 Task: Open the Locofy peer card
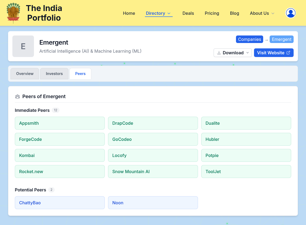[x=153, y=155]
